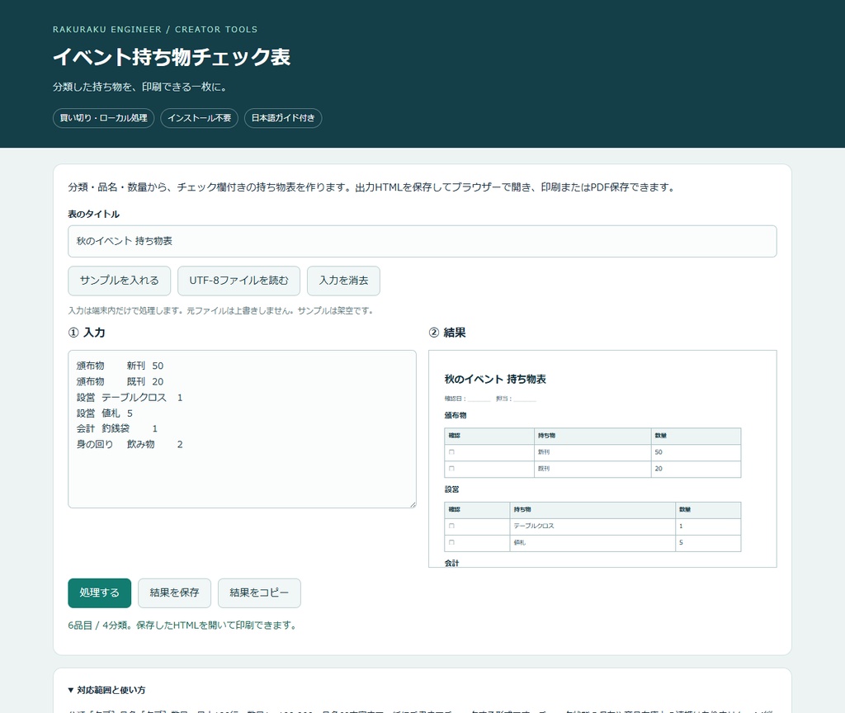Click the ② 結果 heading
The width and height of the screenshot is (845, 713).
coord(447,333)
